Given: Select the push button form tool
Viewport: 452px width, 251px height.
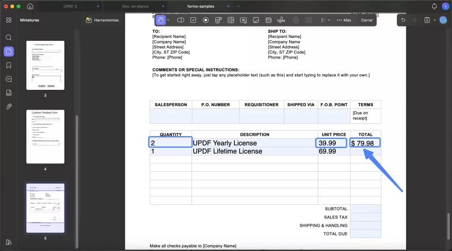Looking at the screenshot, I should pos(243,20).
